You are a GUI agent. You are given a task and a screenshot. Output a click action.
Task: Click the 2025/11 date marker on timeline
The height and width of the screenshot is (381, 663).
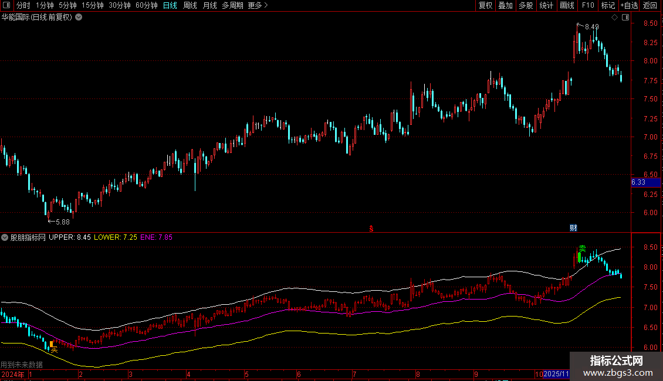pos(556,374)
